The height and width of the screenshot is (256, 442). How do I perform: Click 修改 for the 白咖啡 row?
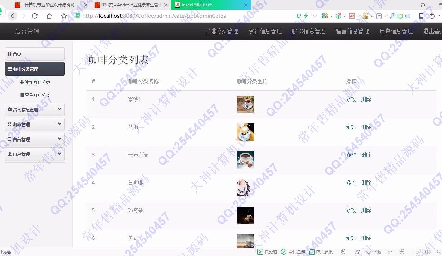tap(351, 182)
